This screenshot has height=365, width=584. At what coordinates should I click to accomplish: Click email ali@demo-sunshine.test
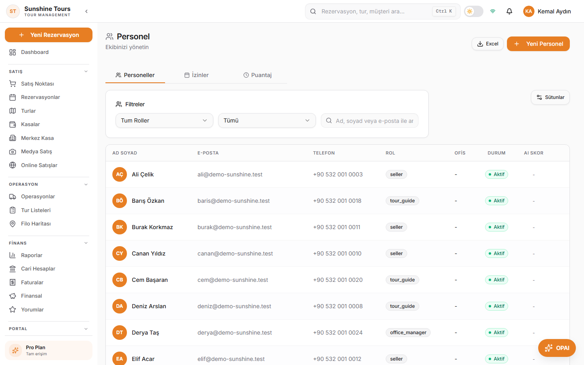coord(230,174)
